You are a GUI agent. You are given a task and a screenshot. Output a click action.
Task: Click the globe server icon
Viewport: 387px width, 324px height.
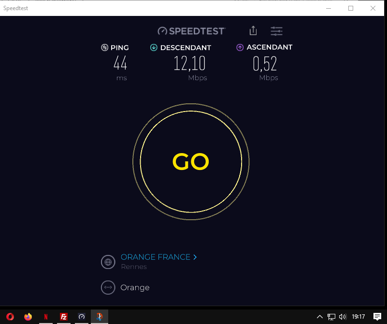click(x=108, y=262)
